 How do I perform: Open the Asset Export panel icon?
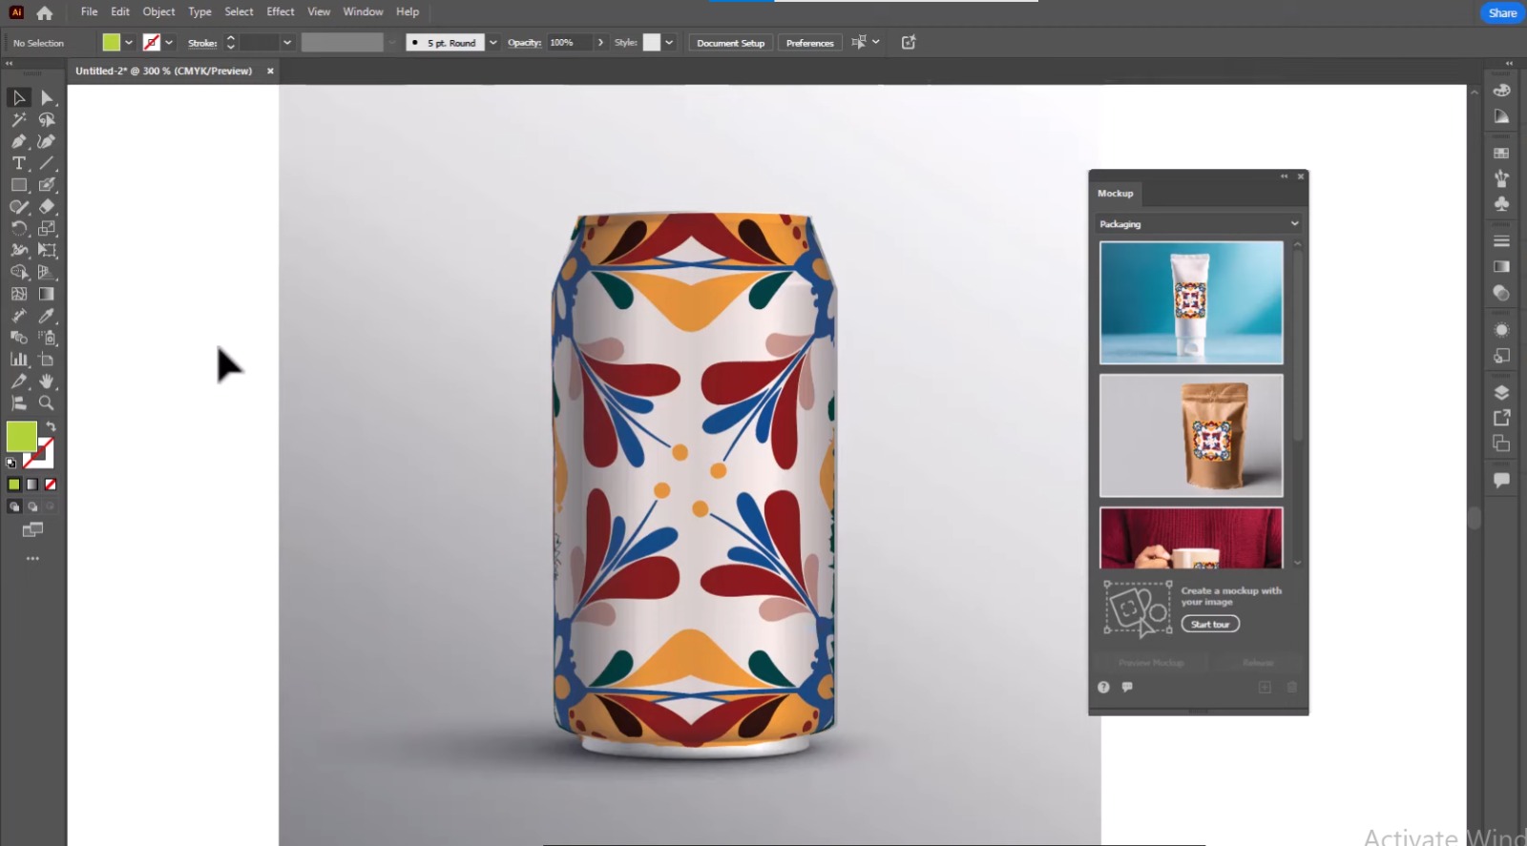[1501, 418]
